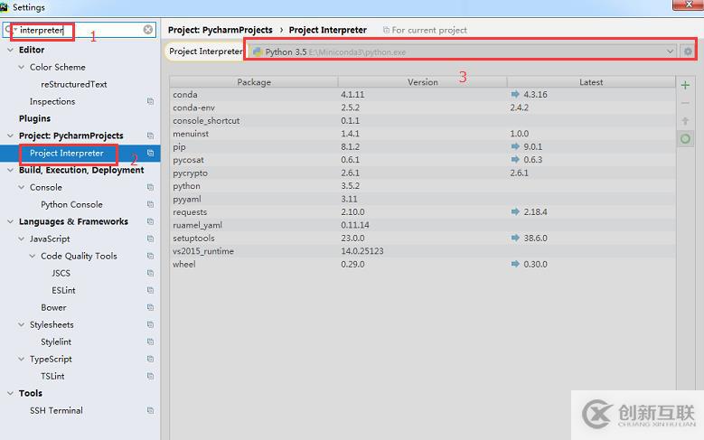704x440 pixels.
Task: Clear the search field with the X icon
Action: pyautogui.click(x=148, y=30)
